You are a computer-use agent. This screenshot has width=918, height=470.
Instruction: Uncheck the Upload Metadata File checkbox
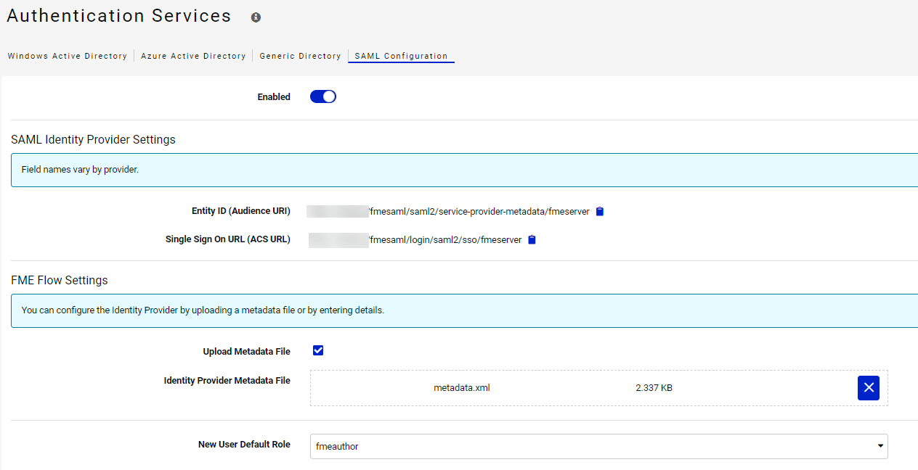tap(317, 350)
